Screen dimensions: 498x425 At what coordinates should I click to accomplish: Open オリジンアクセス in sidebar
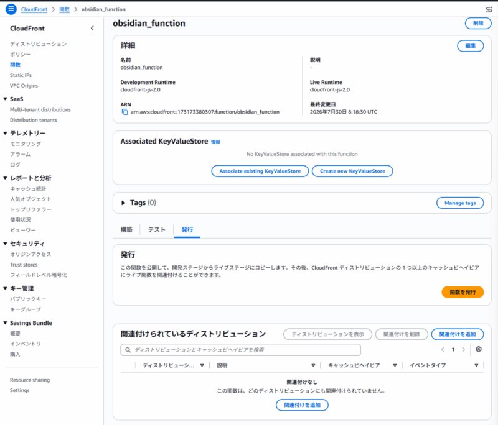tap(31, 254)
